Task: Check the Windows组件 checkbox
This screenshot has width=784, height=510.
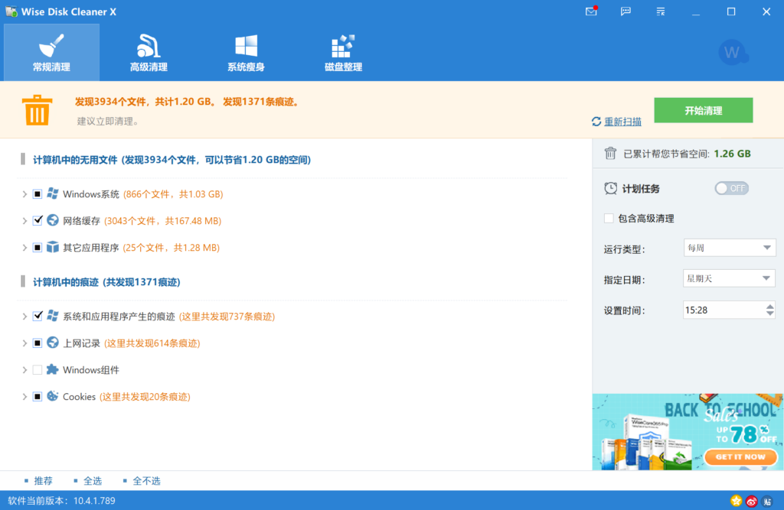Action: (x=38, y=370)
